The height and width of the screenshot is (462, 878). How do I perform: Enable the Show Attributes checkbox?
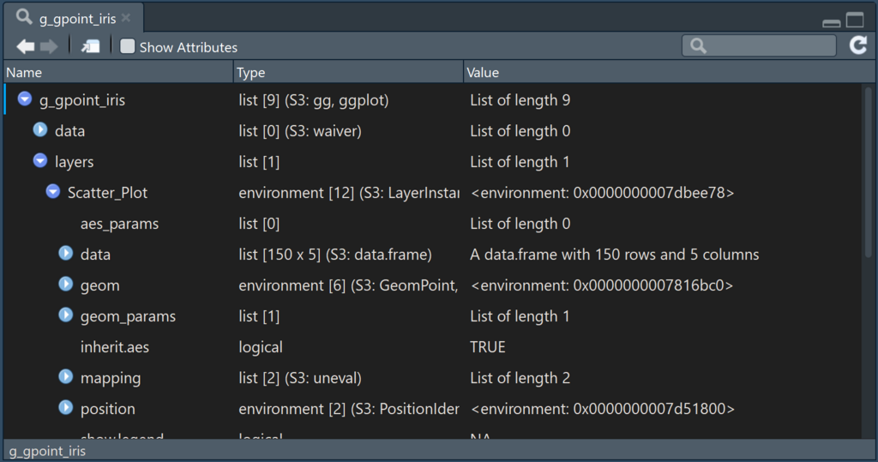click(128, 46)
